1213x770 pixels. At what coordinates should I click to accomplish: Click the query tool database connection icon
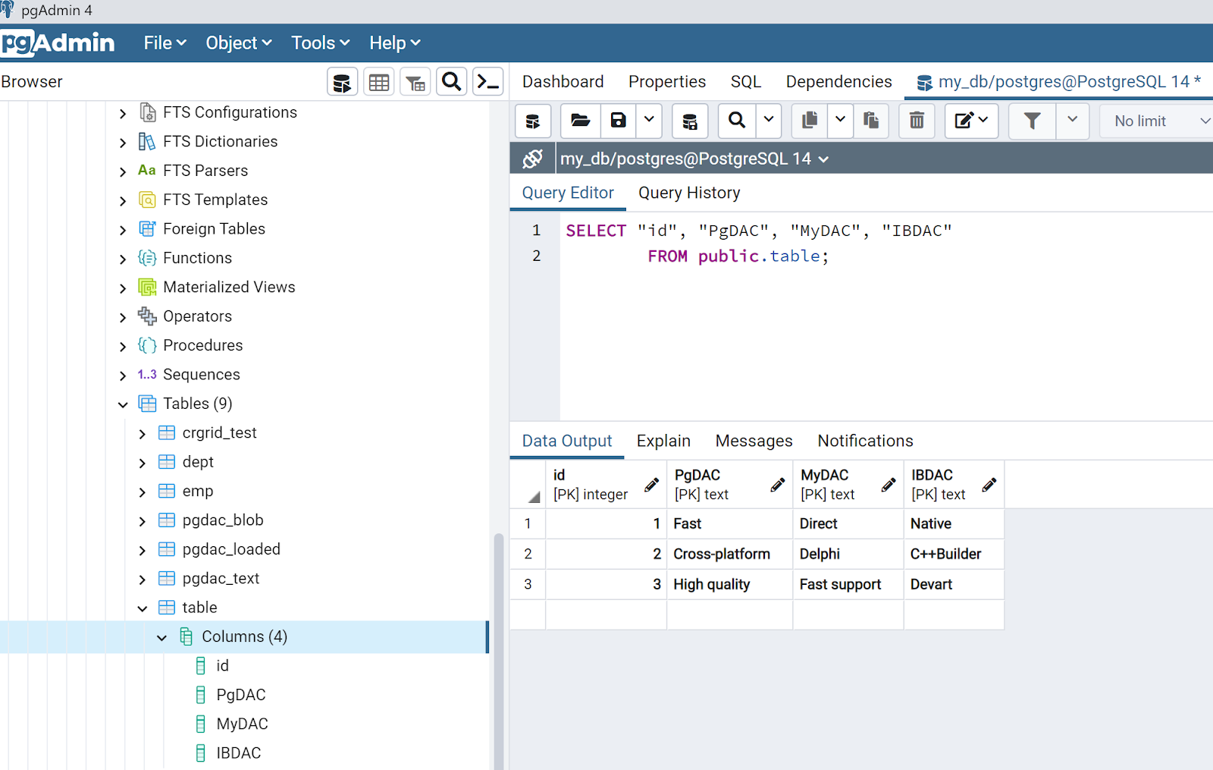pyautogui.click(x=533, y=121)
